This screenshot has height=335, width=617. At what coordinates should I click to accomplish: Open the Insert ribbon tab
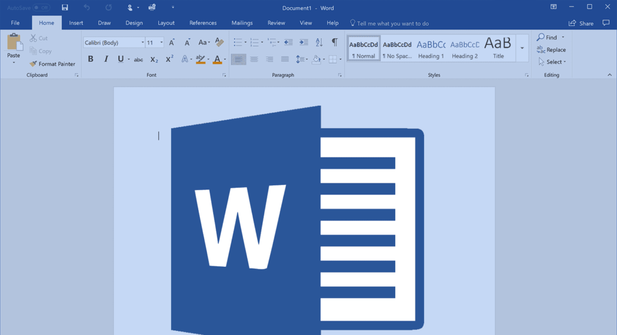pyautogui.click(x=76, y=23)
